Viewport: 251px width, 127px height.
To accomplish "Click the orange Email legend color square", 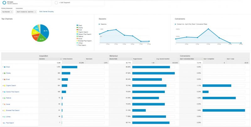I will coord(77,30).
